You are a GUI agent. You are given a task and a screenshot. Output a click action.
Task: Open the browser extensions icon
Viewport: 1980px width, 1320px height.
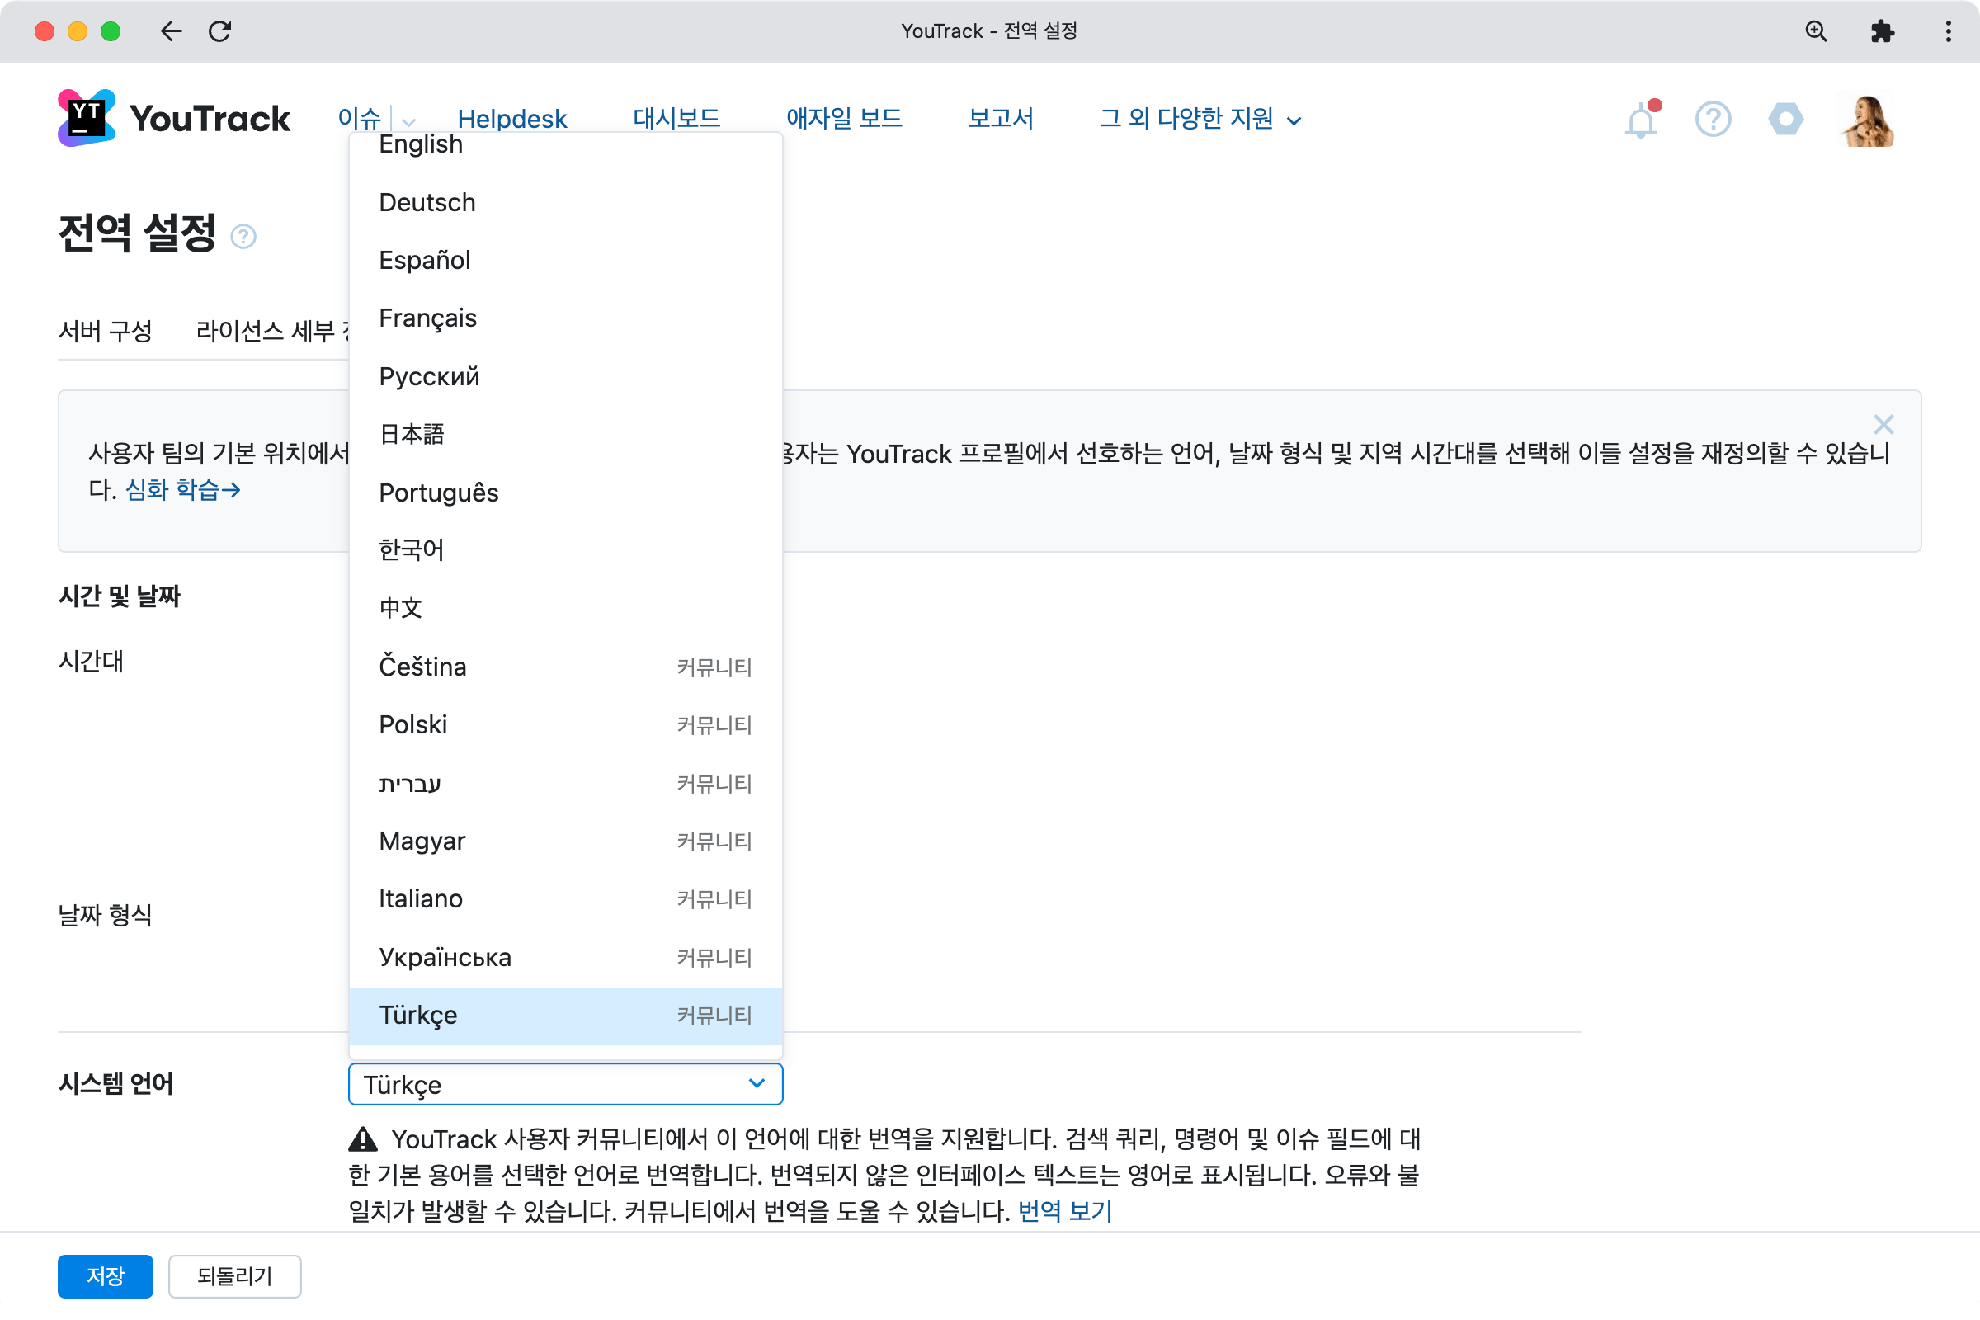[1883, 31]
